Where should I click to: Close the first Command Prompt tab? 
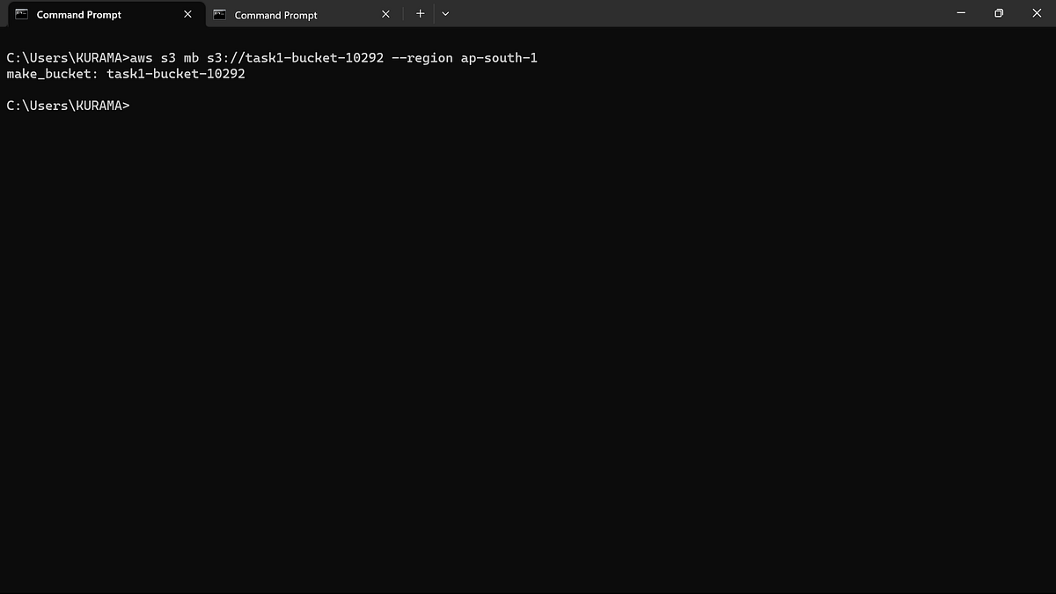click(x=186, y=14)
